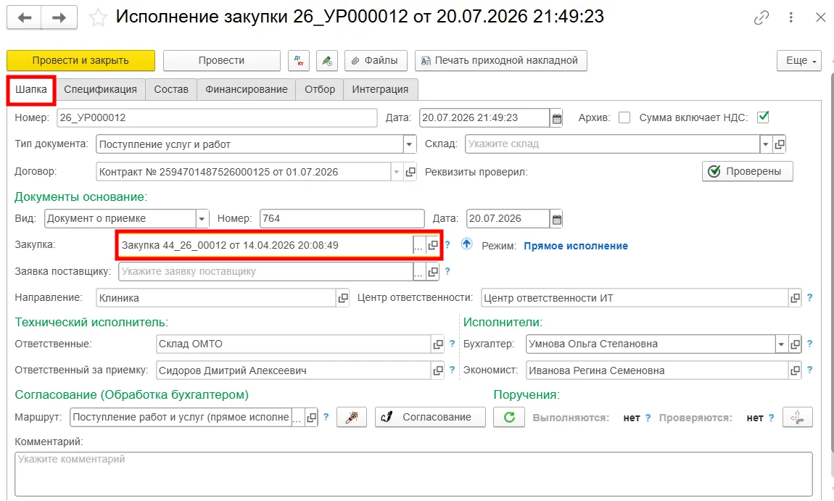Click the Комментарий text area
This screenshot has width=834, height=501.
pos(413,474)
